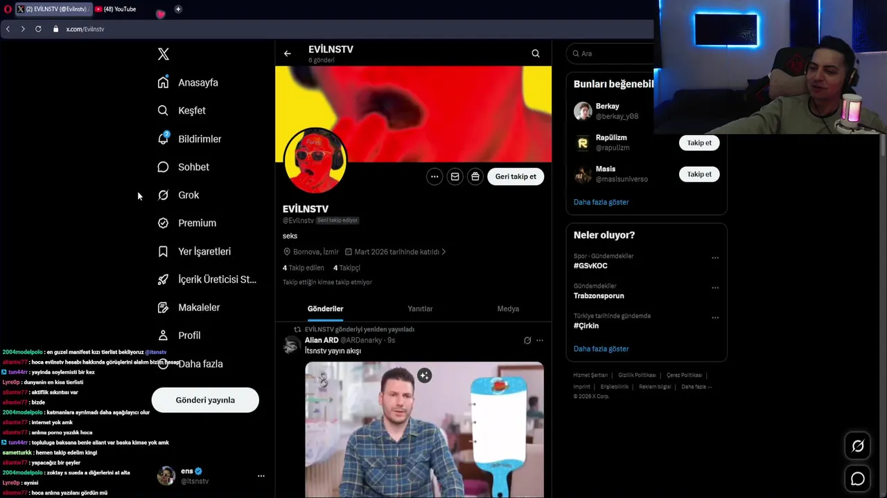Open Makaleler article icon
The width and height of the screenshot is (887, 498).
coord(163,307)
